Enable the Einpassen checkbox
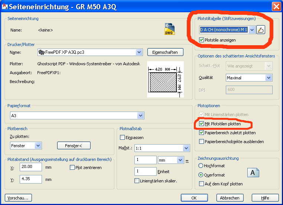283x205 pixels. [122, 138]
